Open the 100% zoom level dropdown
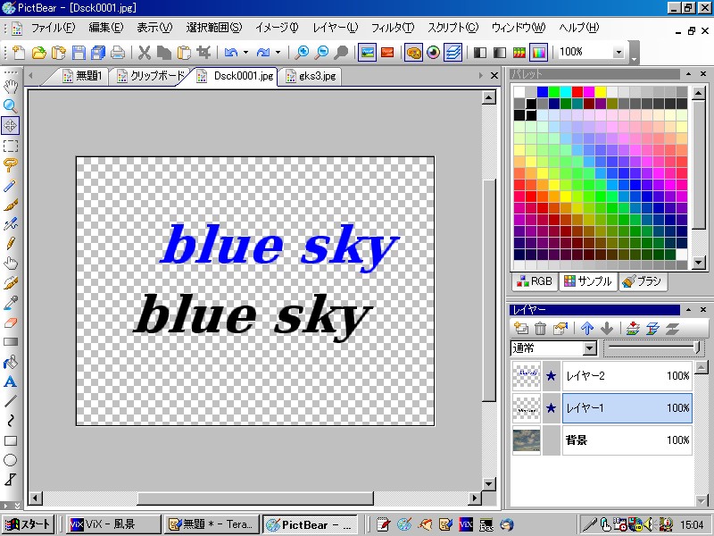This screenshot has height=536, width=714. (x=619, y=52)
